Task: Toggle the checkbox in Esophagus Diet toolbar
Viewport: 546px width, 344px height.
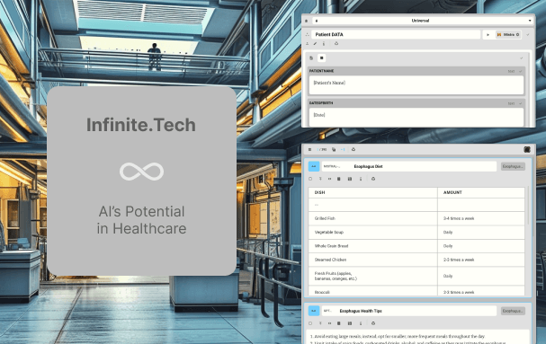Action: 310,179
